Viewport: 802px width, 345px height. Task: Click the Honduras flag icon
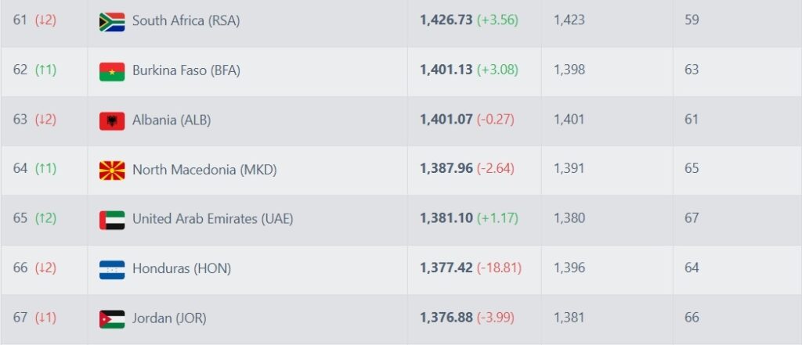[x=112, y=269]
